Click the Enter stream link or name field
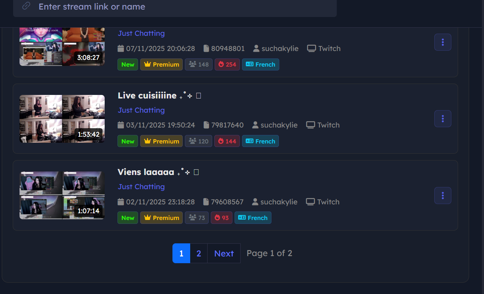484x294 pixels. tap(175, 7)
